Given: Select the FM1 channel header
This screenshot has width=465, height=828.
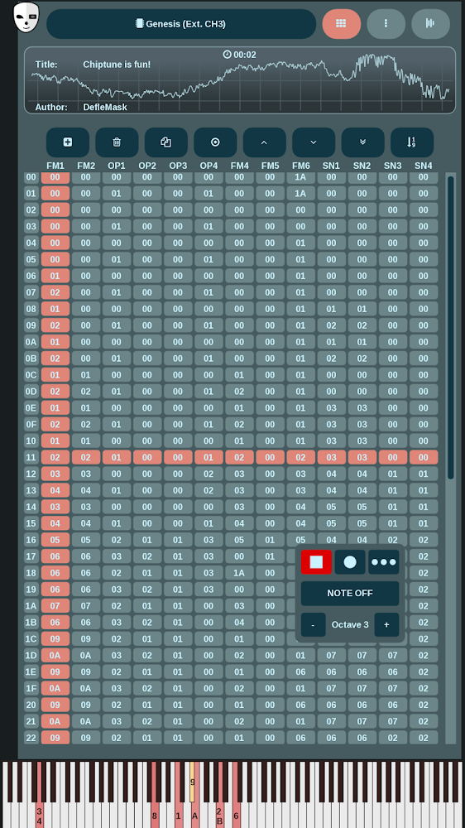Looking at the screenshot, I should coord(55,166).
